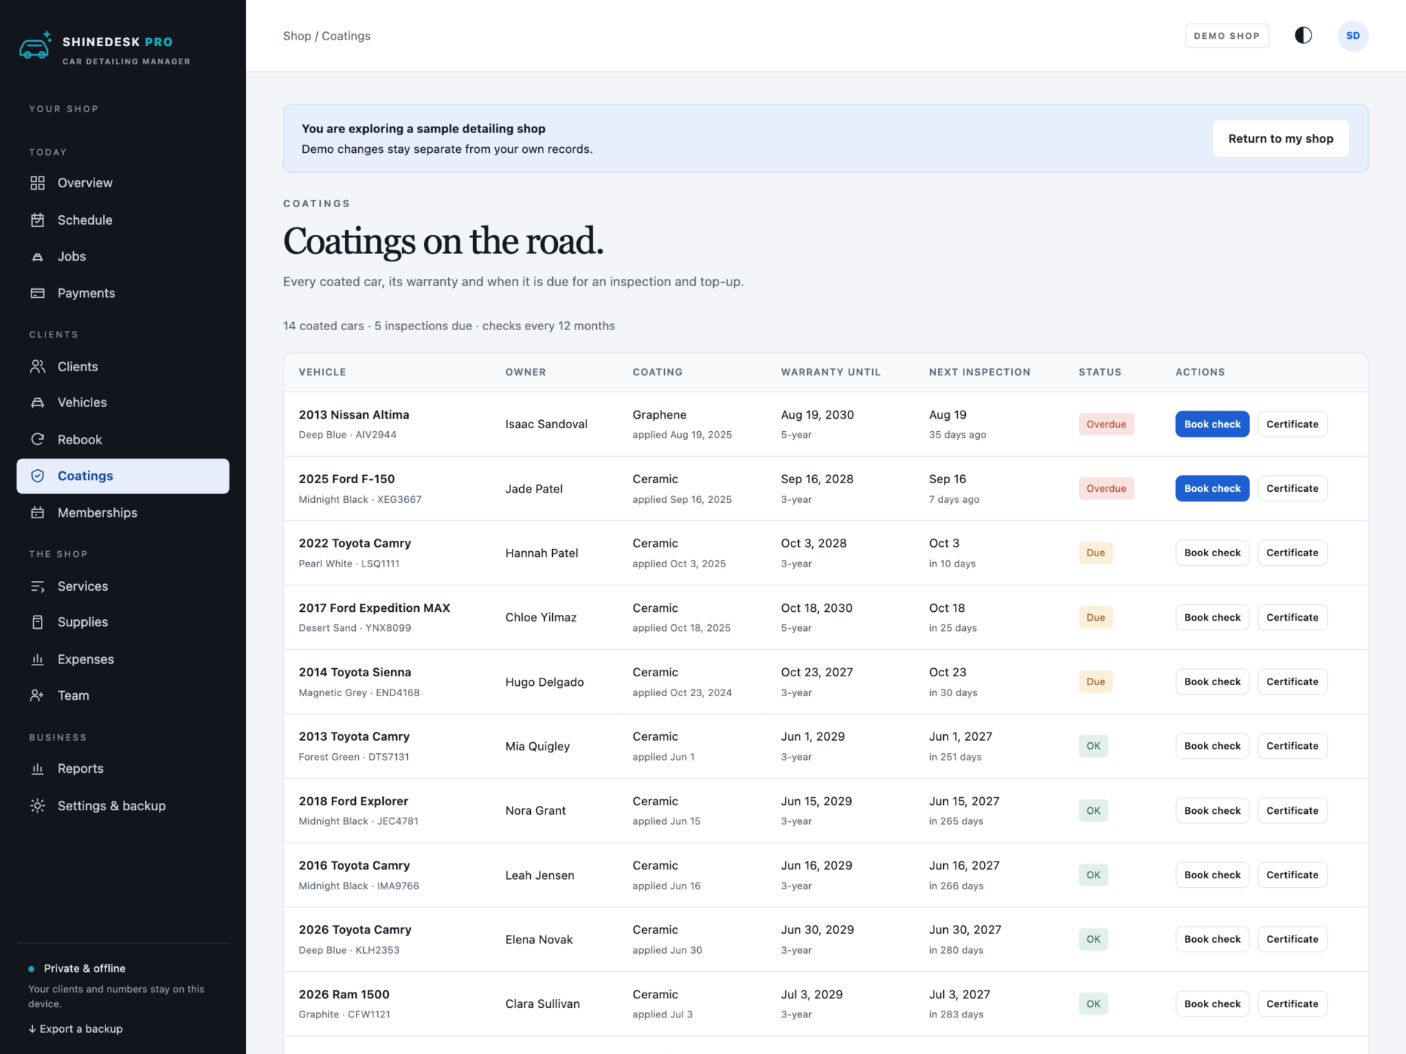Click the Expenses bar chart icon

coord(37,659)
